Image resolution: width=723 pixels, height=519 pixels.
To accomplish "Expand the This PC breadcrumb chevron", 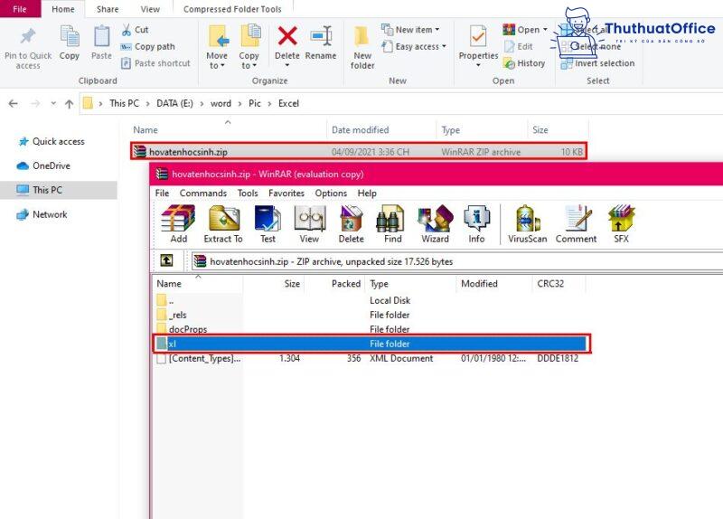I will click(x=147, y=104).
